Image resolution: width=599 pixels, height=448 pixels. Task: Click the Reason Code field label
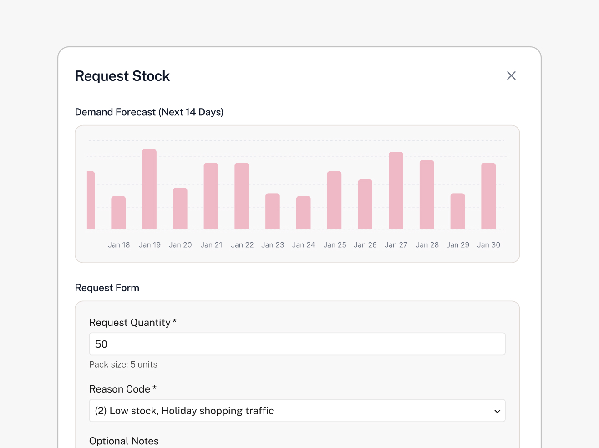120,389
